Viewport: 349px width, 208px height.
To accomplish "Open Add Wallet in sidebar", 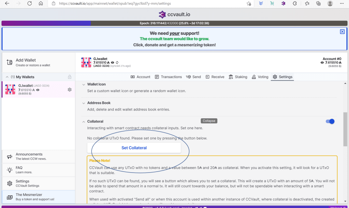I will [x=26, y=62].
